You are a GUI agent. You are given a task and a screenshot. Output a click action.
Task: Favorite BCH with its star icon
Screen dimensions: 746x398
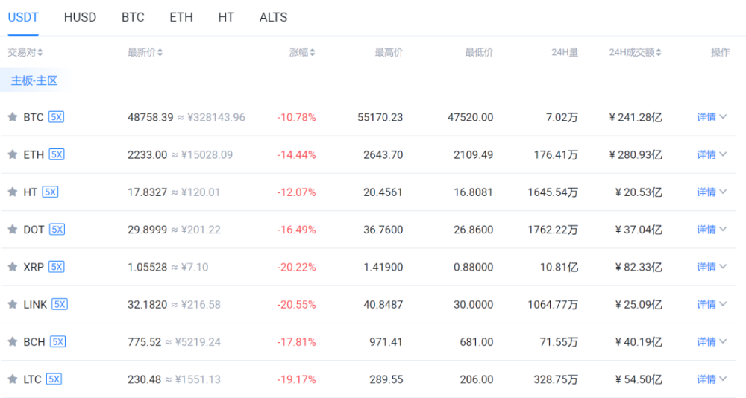[13, 342]
